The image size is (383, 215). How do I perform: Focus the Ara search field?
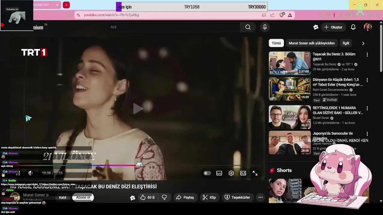click(173, 27)
